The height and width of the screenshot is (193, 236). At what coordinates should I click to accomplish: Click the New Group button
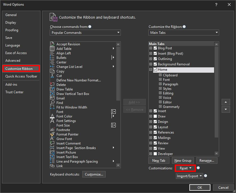click(x=183, y=161)
